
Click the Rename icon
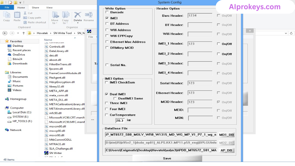tap(89, 15)
